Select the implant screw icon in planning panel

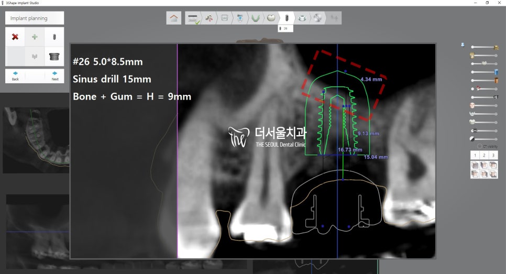54,37
